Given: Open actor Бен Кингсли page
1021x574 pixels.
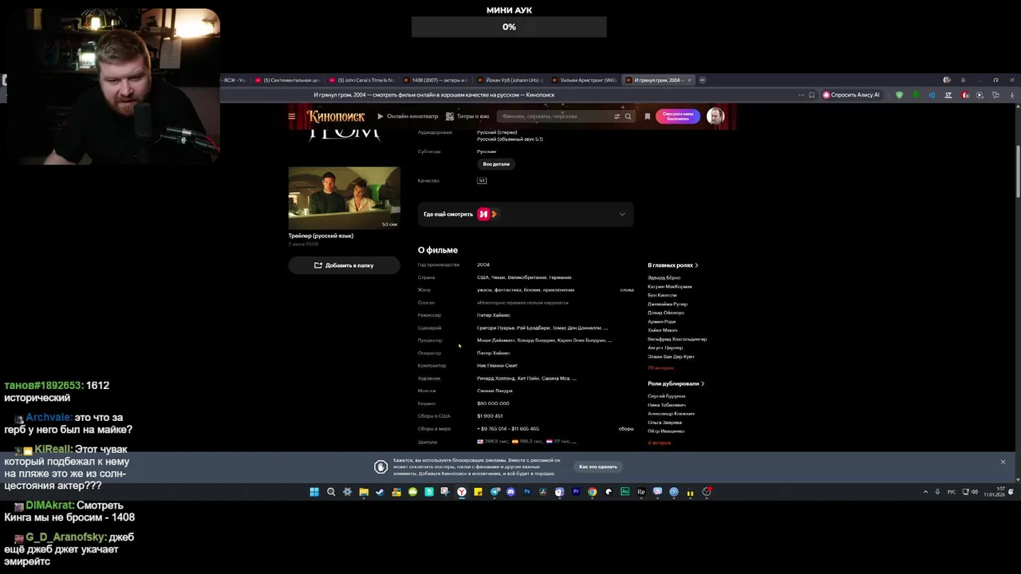Looking at the screenshot, I should pyautogui.click(x=662, y=295).
